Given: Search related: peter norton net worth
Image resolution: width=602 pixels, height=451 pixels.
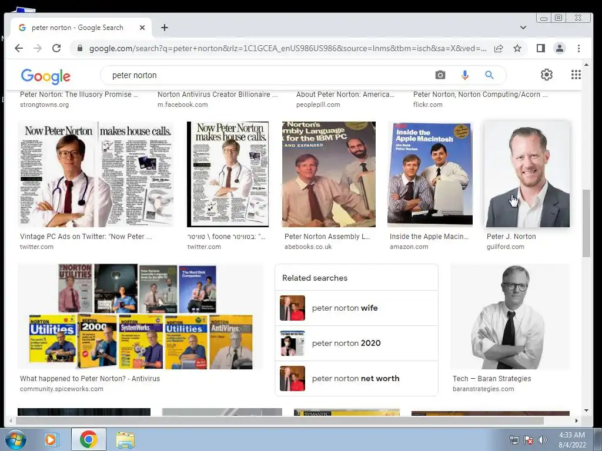Looking at the screenshot, I should pos(357,379).
